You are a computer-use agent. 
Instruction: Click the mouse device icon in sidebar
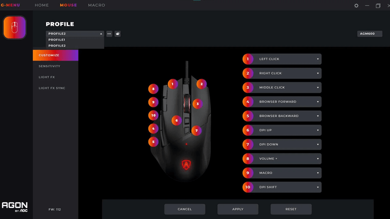[x=15, y=27]
